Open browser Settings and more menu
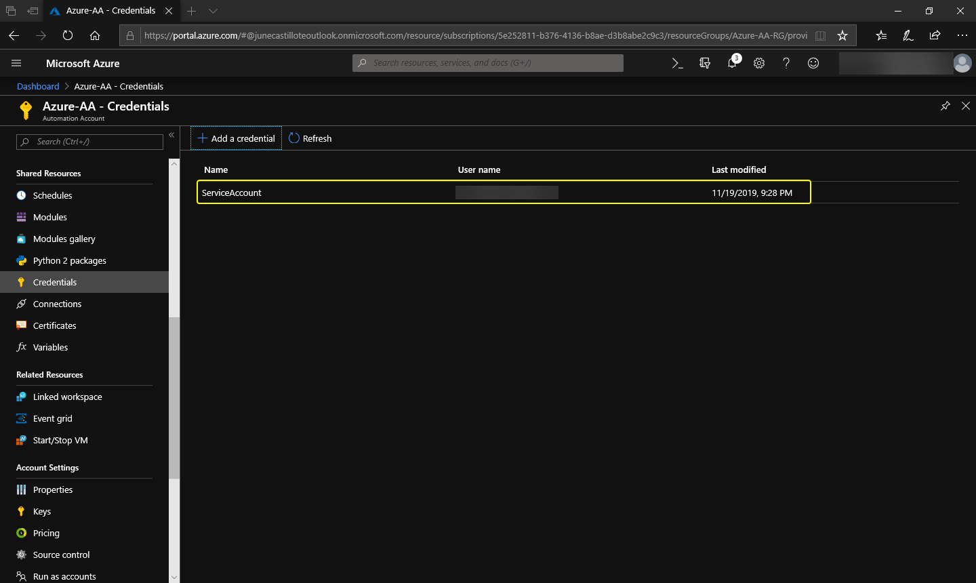Image resolution: width=976 pixels, height=583 pixels. pos(962,35)
